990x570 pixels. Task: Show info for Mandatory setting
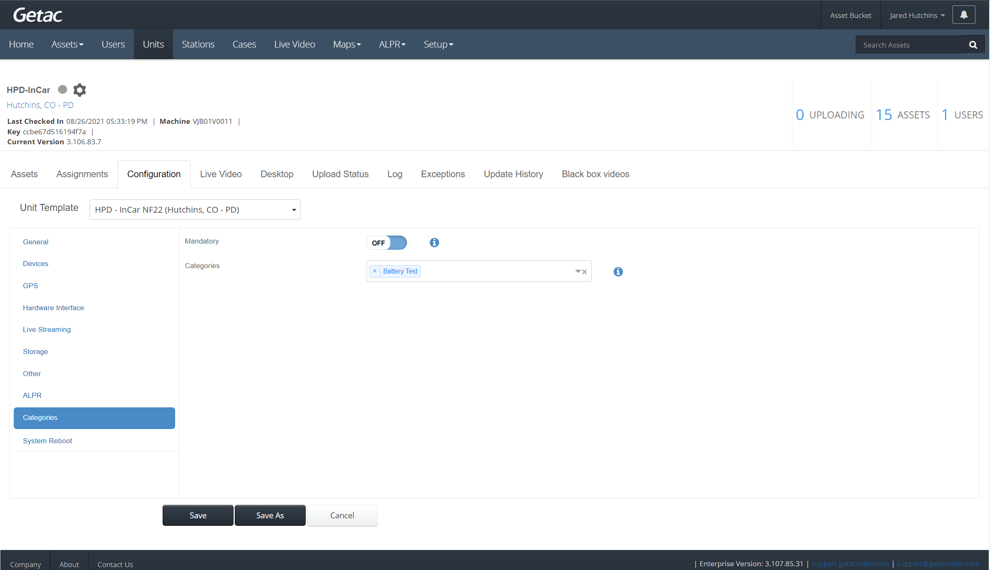click(434, 242)
